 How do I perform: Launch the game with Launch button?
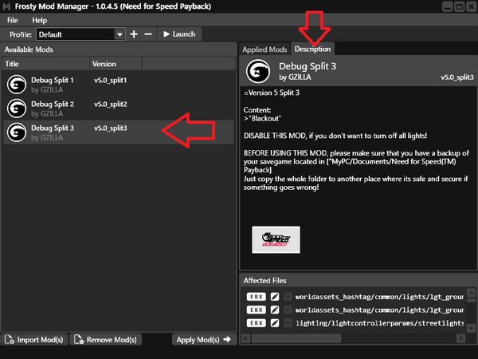coord(179,34)
